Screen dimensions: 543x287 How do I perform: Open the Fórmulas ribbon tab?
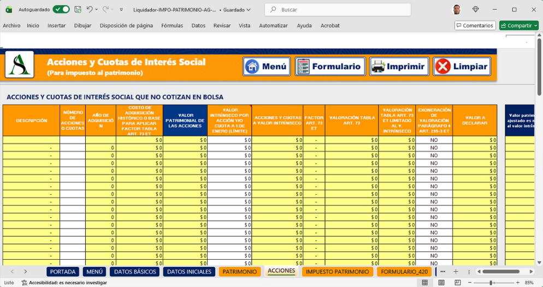(x=172, y=26)
